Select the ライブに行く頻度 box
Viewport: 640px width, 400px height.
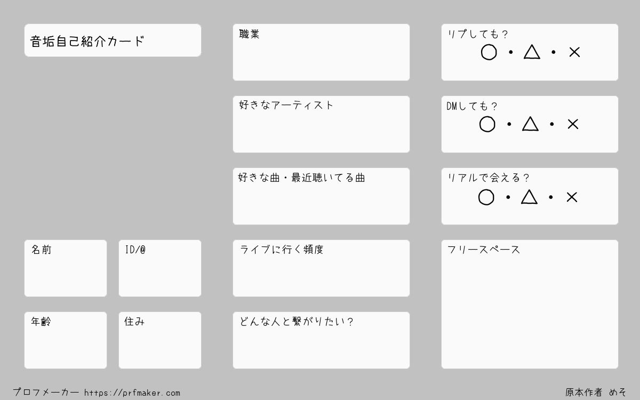[x=321, y=268]
